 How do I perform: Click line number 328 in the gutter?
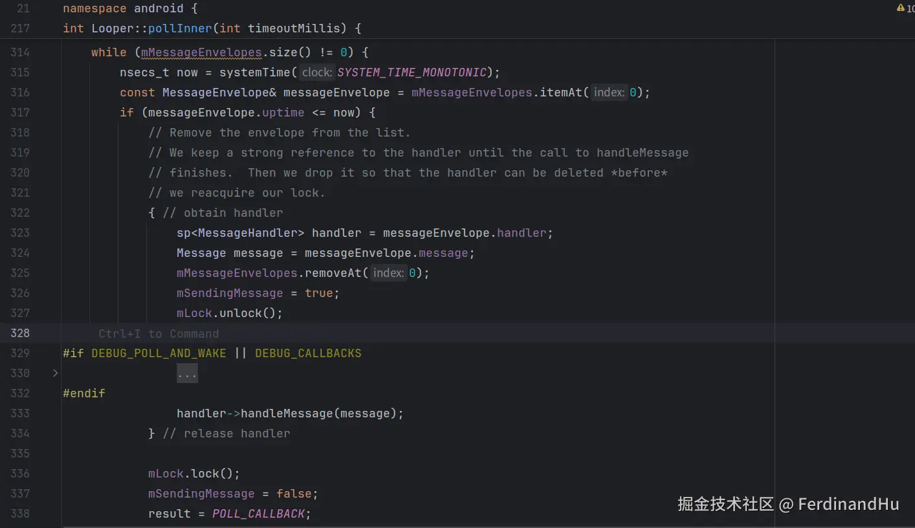click(x=20, y=333)
